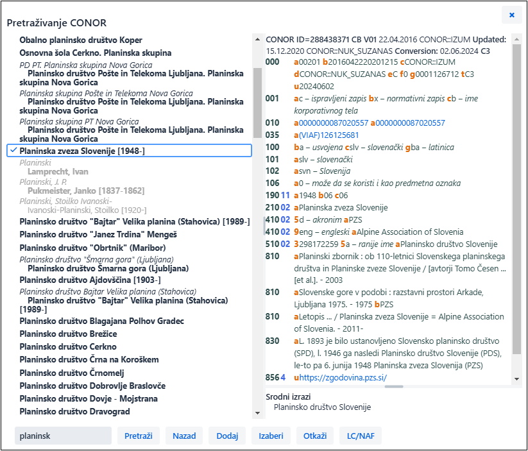Select italic 'Planinsko društvo Bajtar Velika planina (Stahovica)' variant

pyautogui.click(x=108, y=292)
